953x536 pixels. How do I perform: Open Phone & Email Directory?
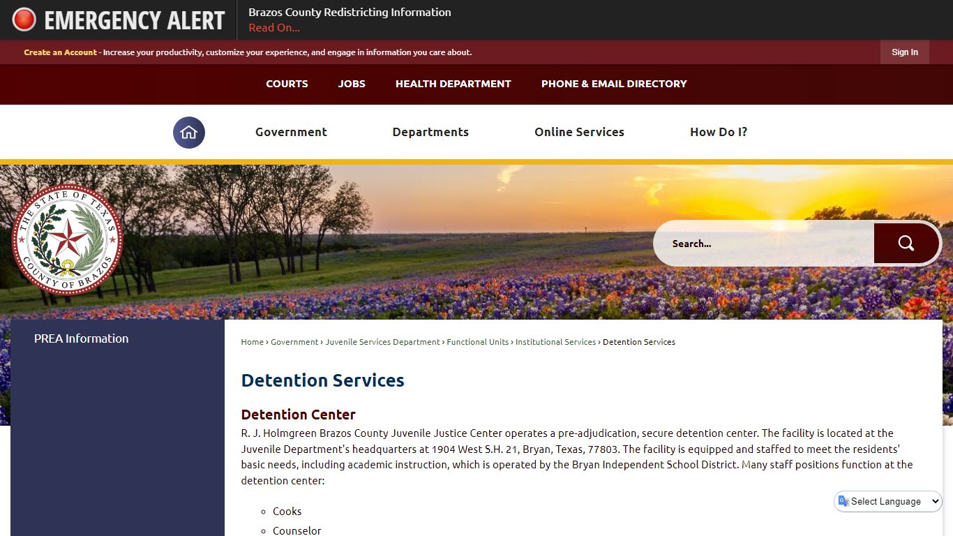pyautogui.click(x=614, y=84)
